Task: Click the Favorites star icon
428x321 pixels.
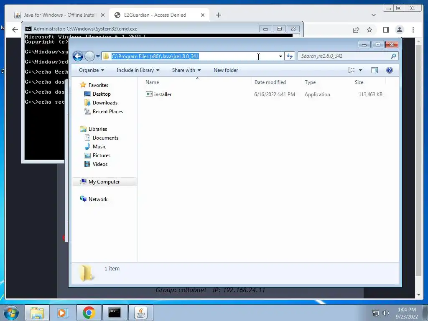Action: coord(83,85)
